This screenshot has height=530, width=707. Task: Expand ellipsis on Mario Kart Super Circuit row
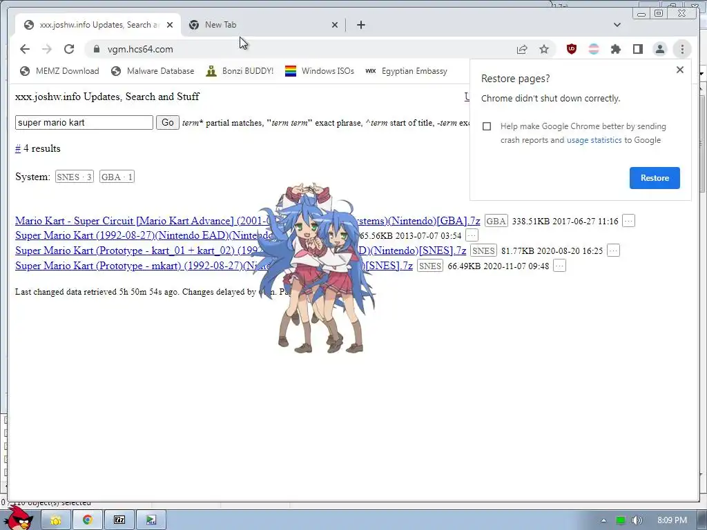(x=628, y=221)
